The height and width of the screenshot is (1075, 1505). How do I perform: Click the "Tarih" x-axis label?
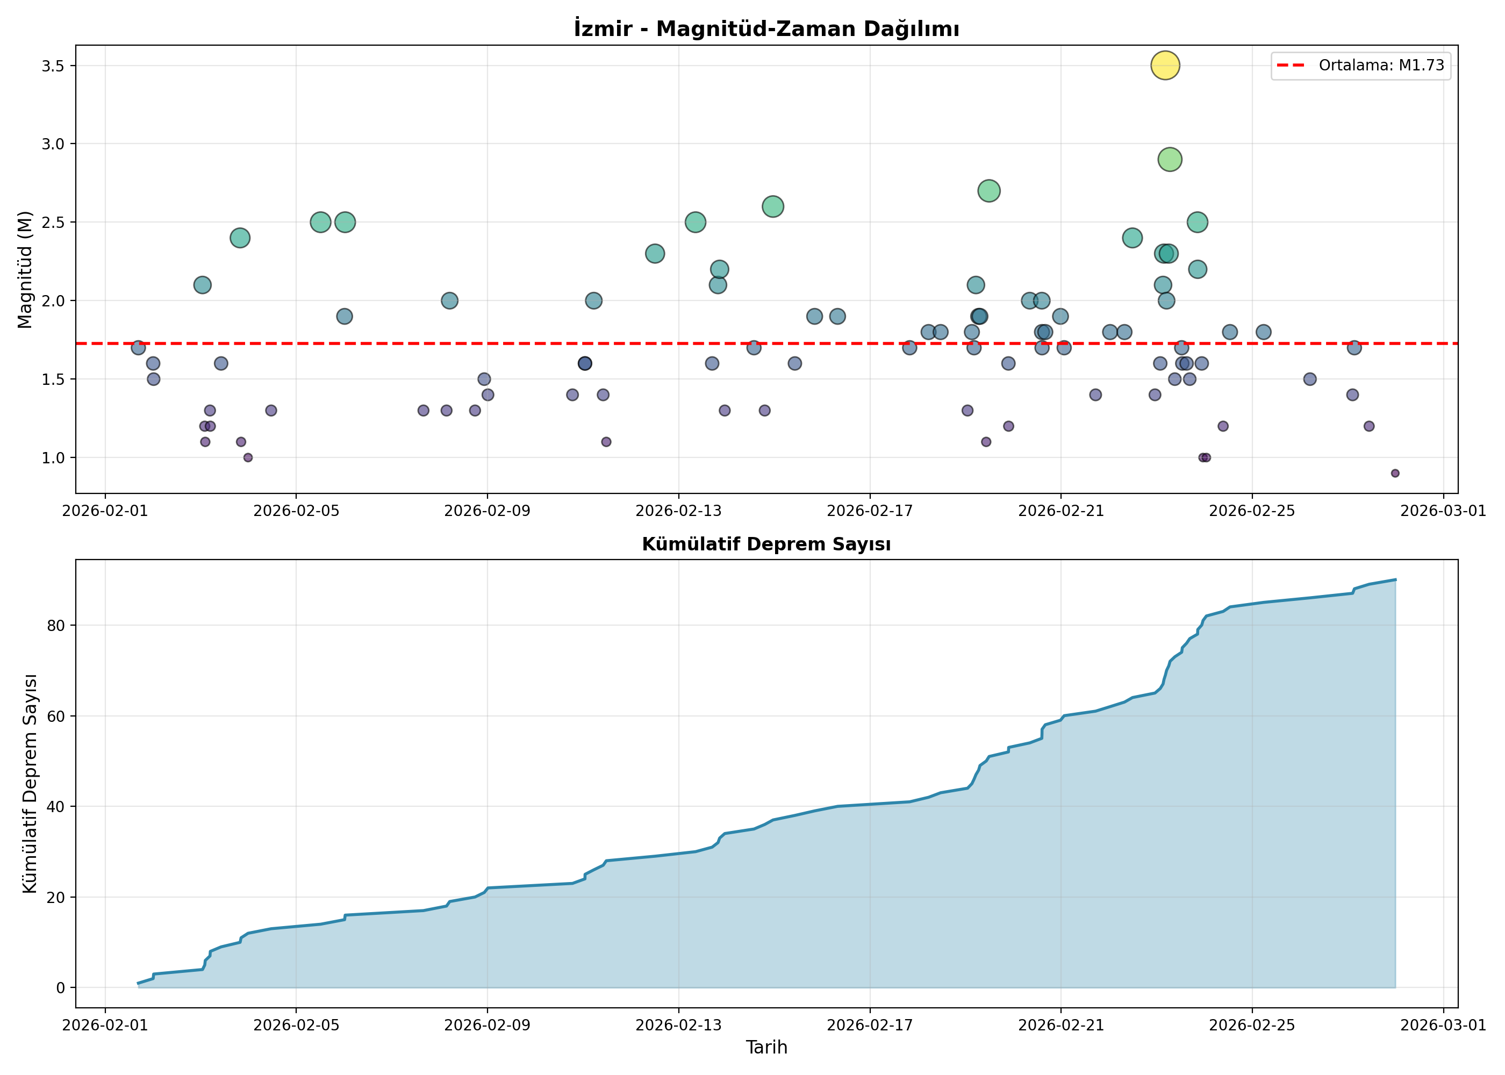tap(766, 1047)
